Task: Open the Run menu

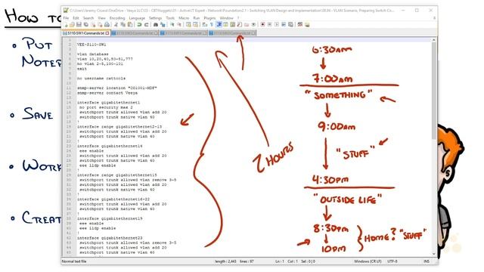Action: [197, 18]
